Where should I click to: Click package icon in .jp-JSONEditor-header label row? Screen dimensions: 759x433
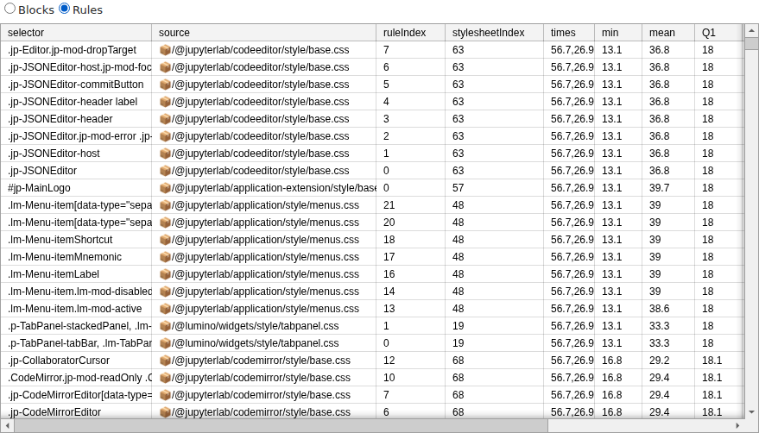pos(165,102)
